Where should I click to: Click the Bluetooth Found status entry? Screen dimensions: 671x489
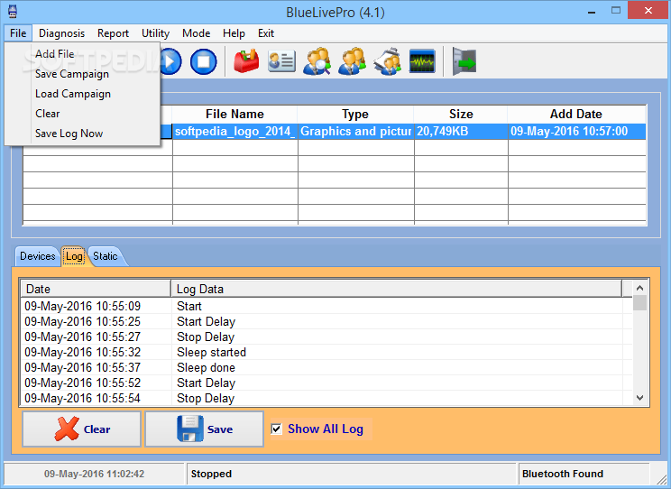point(584,474)
